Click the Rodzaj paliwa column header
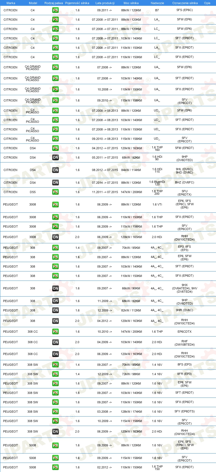Viewport: 216px width, 472px height. point(54,3)
